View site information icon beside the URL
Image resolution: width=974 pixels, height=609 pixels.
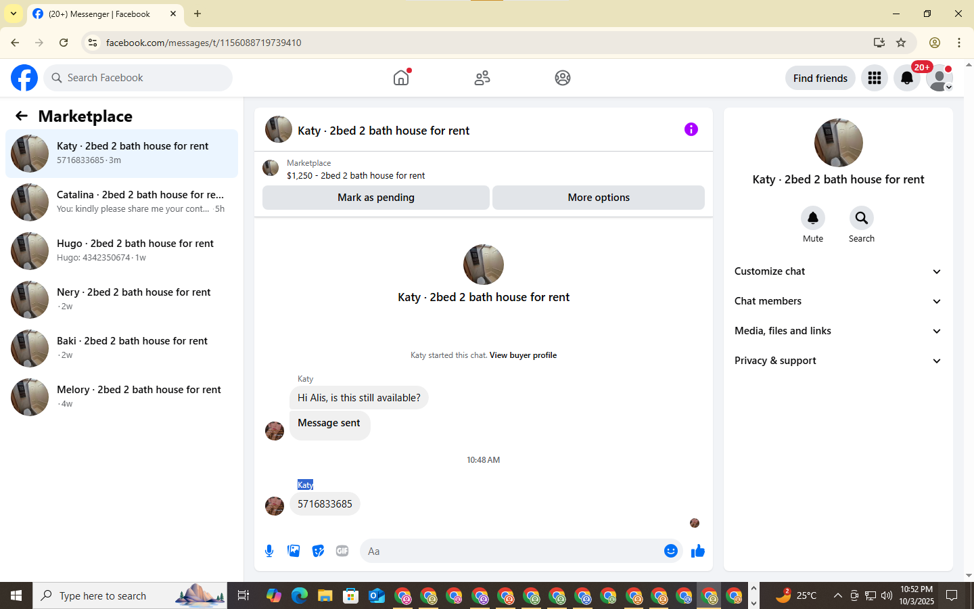[x=93, y=43]
